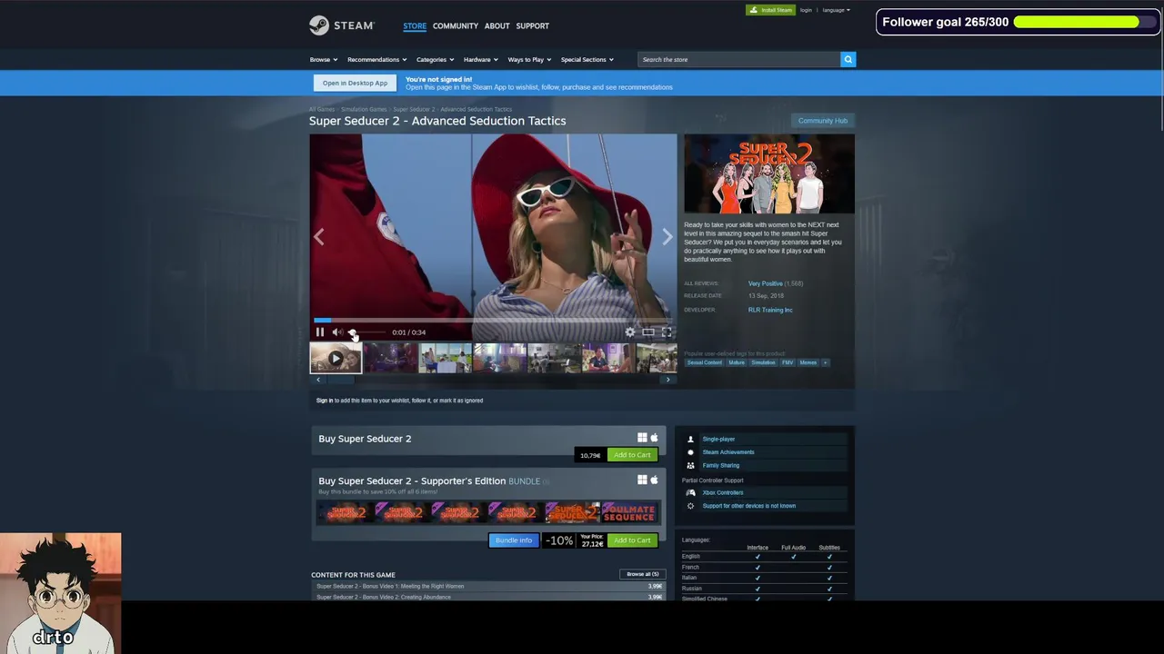Open video settings gear icon
Screen dimensions: 1164x654
click(x=630, y=332)
